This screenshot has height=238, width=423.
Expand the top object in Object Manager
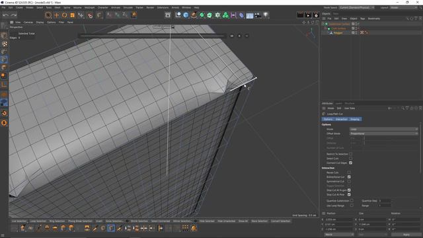[323, 24]
